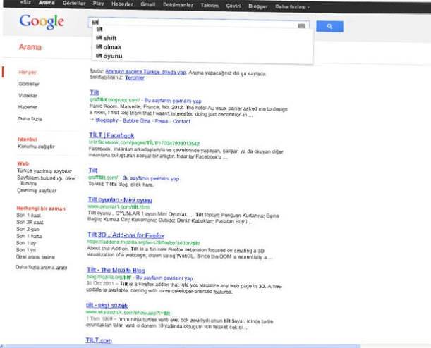
Task: Open the 'TILT.com' result
Action: point(99,340)
